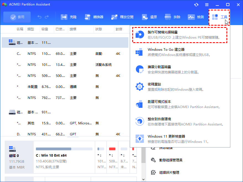This screenshot has width=243, height=182.
Task: Select C : Win 10 Ent x64 block
Action: (x=64, y=157)
